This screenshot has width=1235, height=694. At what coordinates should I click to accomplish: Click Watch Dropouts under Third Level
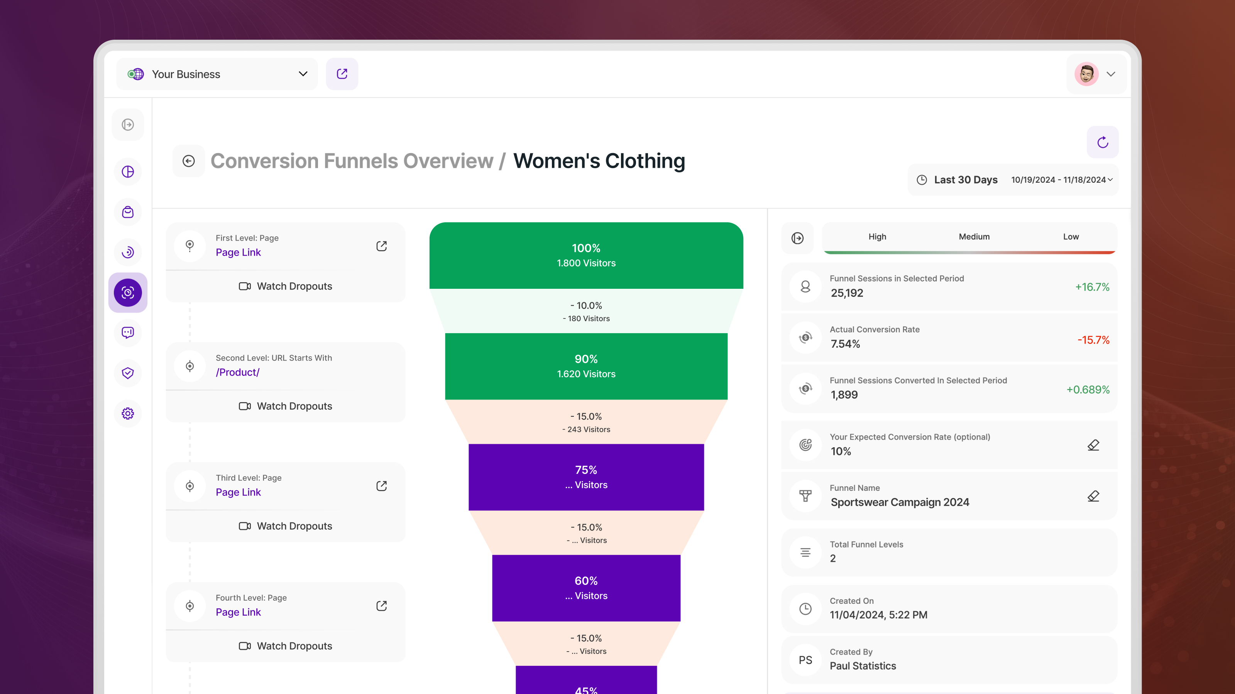pos(286,526)
